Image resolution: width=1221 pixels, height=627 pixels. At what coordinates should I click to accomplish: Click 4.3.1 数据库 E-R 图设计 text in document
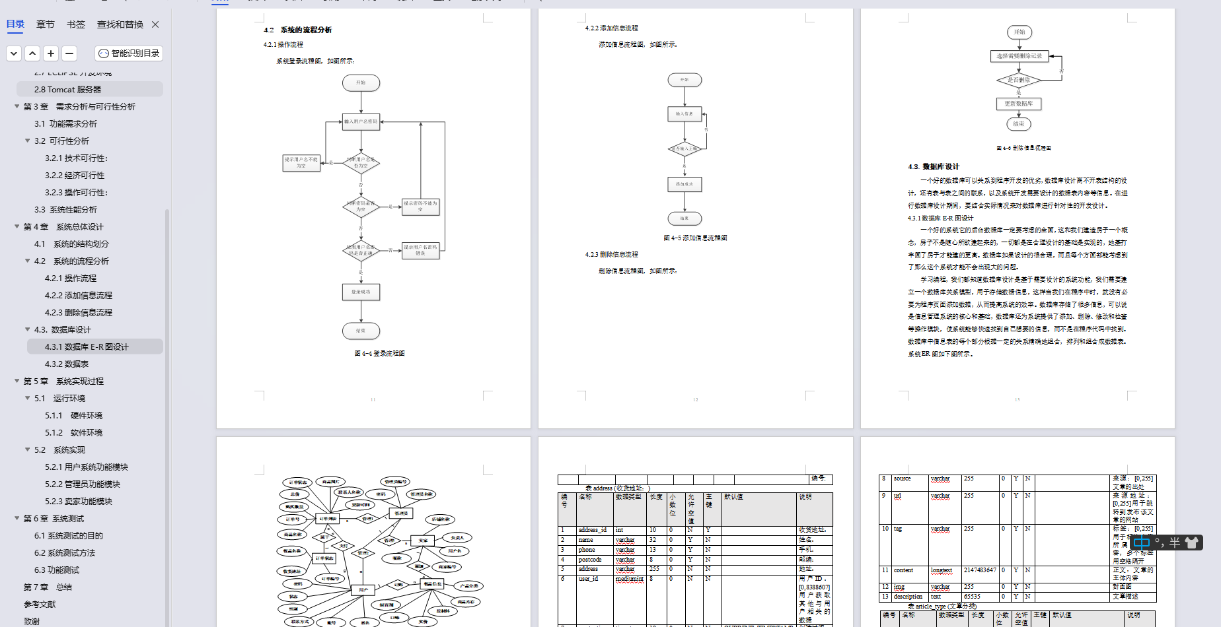pos(940,218)
